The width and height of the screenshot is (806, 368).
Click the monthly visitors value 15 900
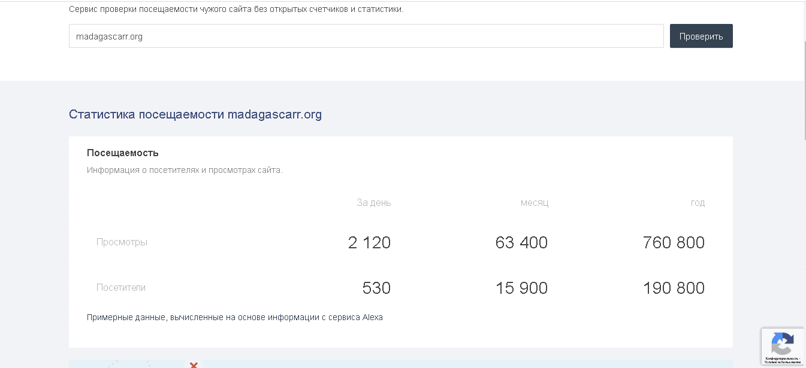click(x=521, y=288)
